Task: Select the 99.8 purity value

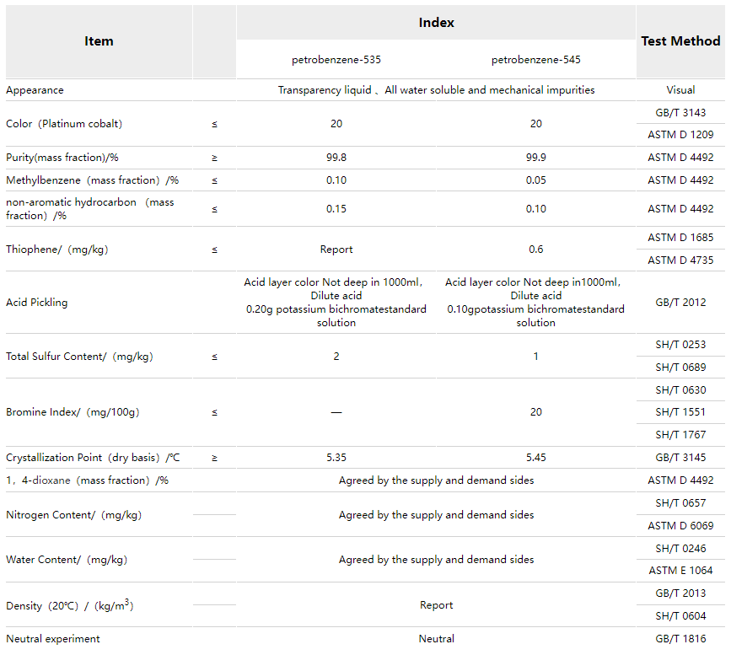Action: point(336,158)
